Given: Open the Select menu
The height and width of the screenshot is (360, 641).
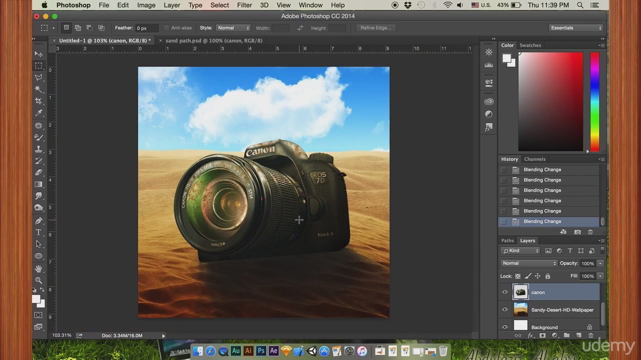Looking at the screenshot, I should 219,5.
